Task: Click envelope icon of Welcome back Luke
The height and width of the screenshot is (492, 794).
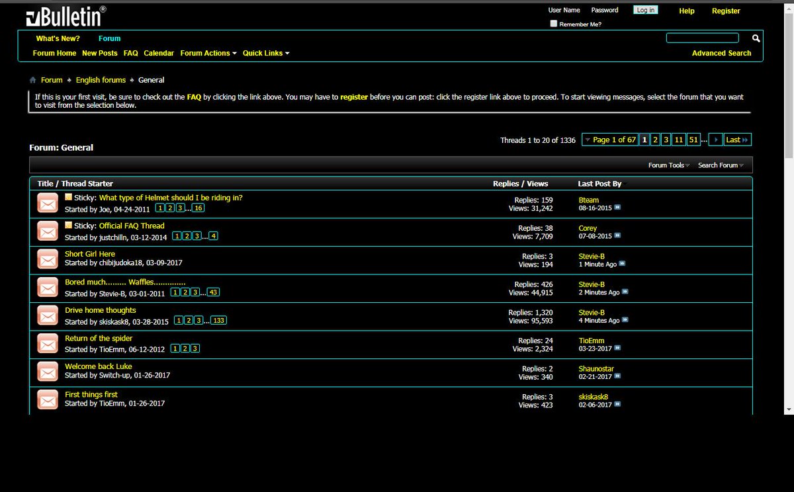Action: click(48, 372)
